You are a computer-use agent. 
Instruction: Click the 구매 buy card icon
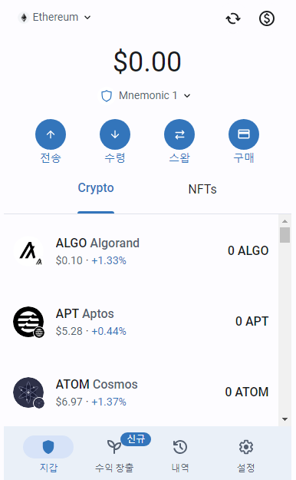point(244,134)
